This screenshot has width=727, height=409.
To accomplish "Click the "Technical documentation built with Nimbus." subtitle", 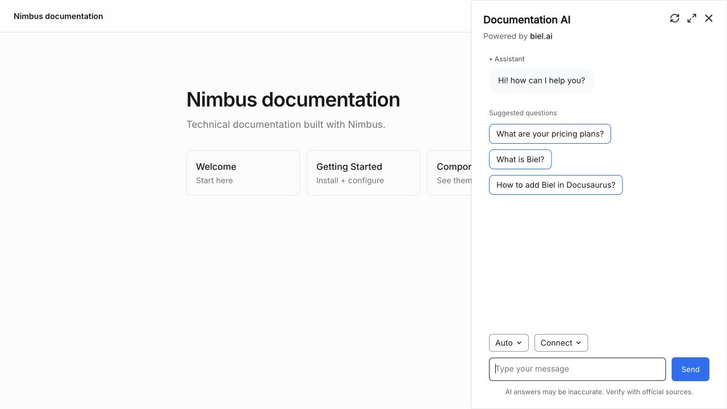I will click(286, 124).
